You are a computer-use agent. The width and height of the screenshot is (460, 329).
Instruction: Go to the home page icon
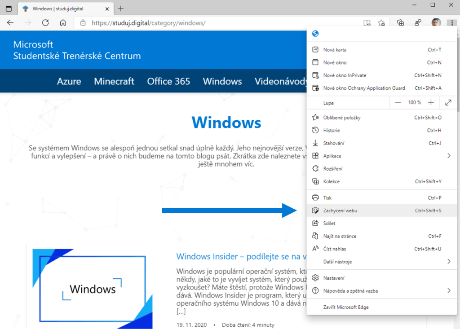click(63, 23)
